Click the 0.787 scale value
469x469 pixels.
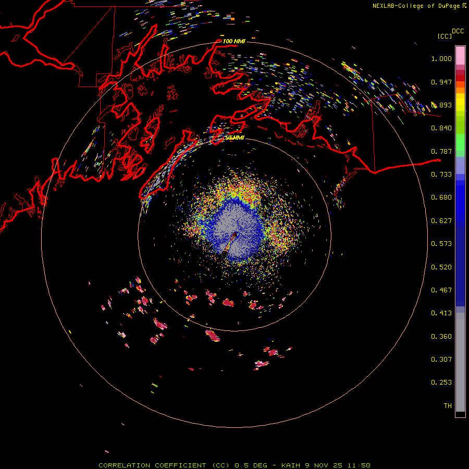tap(441, 151)
